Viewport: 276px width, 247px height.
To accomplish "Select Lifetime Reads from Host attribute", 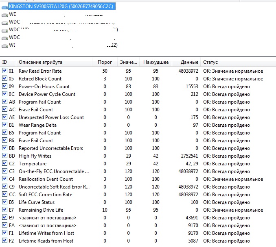I will [x=46, y=241].
